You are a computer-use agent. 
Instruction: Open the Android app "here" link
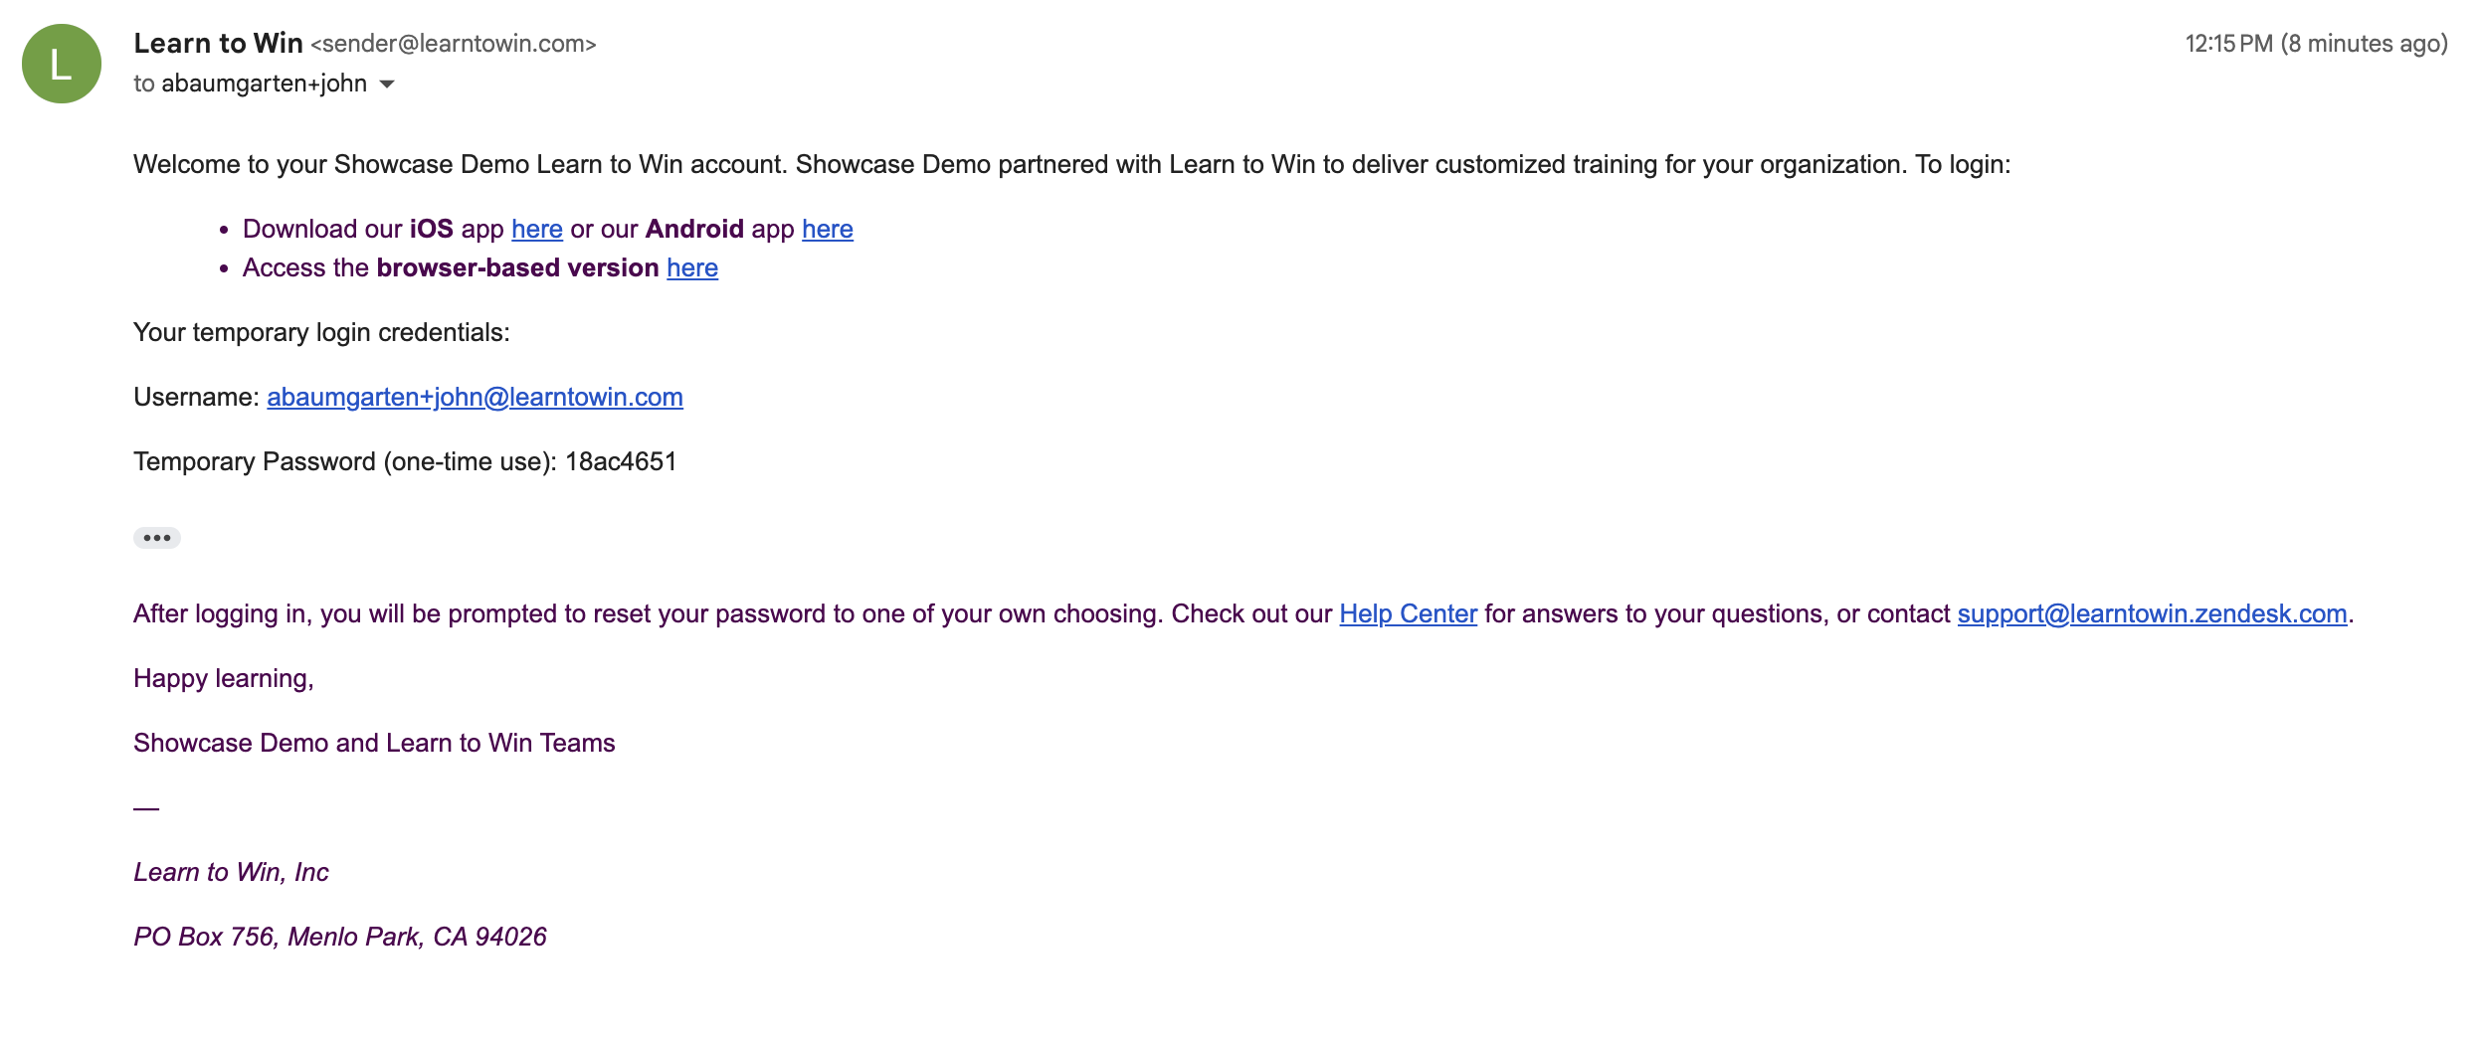[x=828, y=230]
